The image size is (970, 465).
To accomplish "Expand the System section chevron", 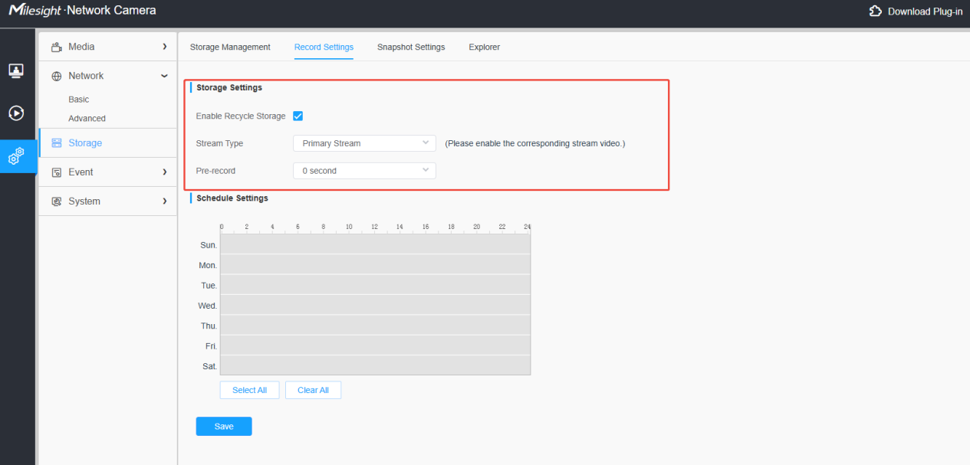I will click(x=164, y=201).
